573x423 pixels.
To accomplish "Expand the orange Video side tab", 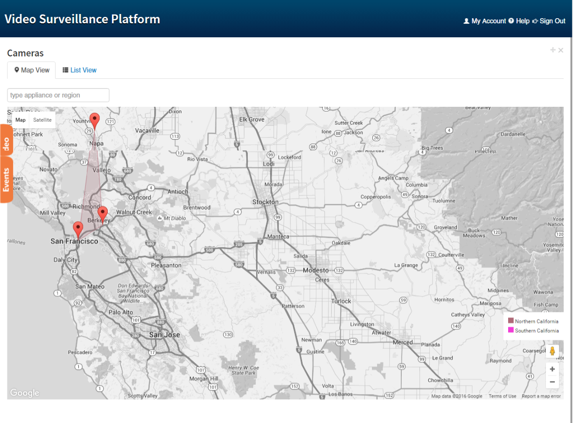I will point(6,140).
